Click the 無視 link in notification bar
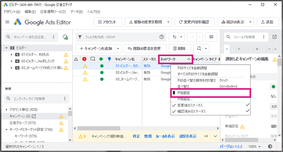 [x=148, y=136]
